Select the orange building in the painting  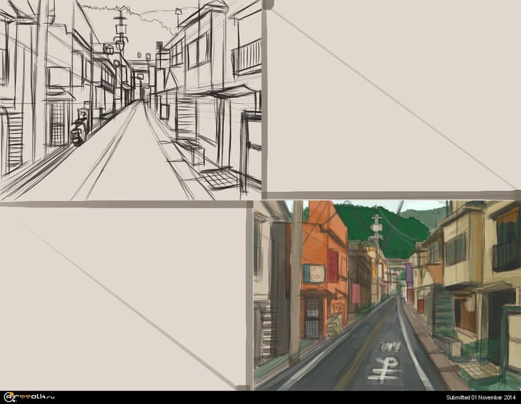(x=323, y=248)
